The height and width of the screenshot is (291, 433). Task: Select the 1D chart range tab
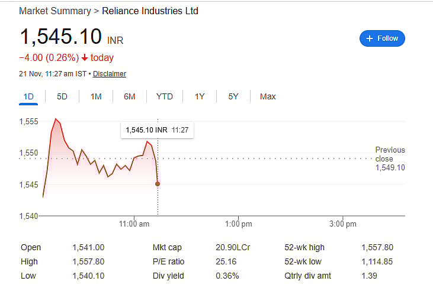pyautogui.click(x=28, y=96)
